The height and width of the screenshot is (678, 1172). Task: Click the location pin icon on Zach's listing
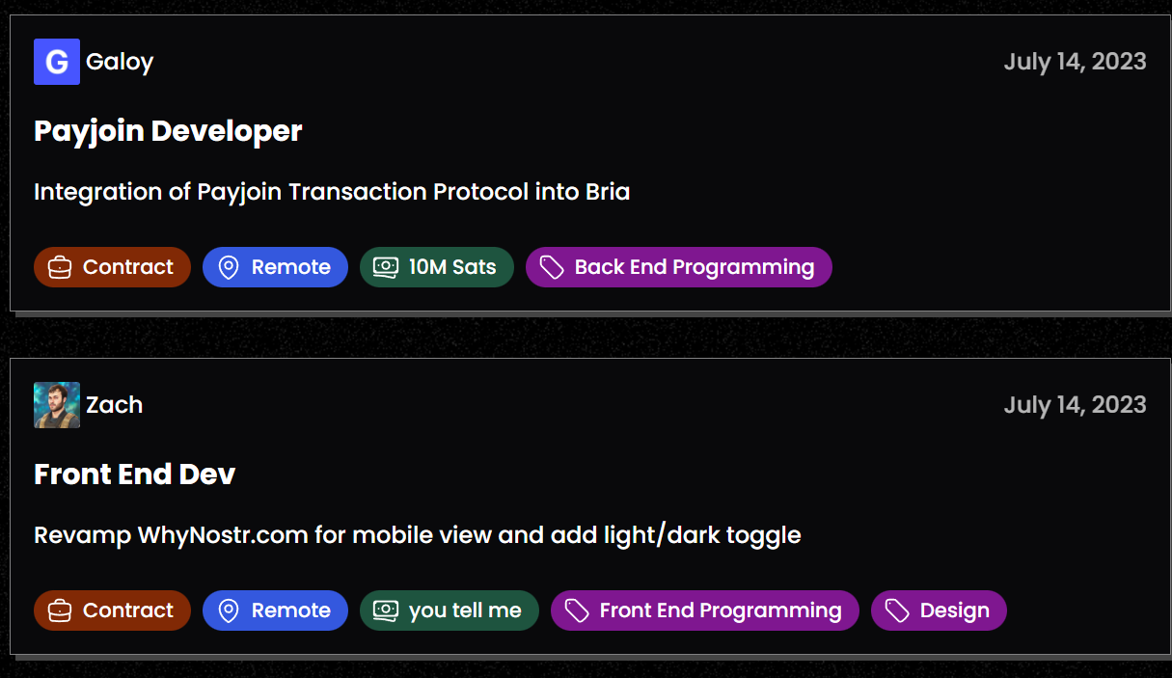click(229, 610)
